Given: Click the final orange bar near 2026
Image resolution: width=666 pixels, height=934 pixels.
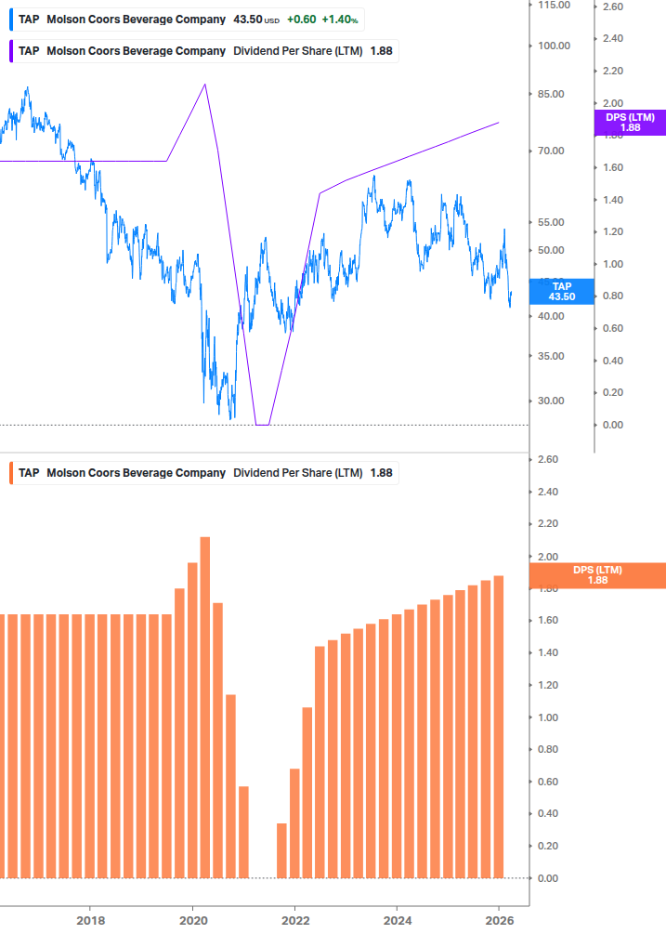Looking at the screenshot, I should pyautogui.click(x=499, y=727).
